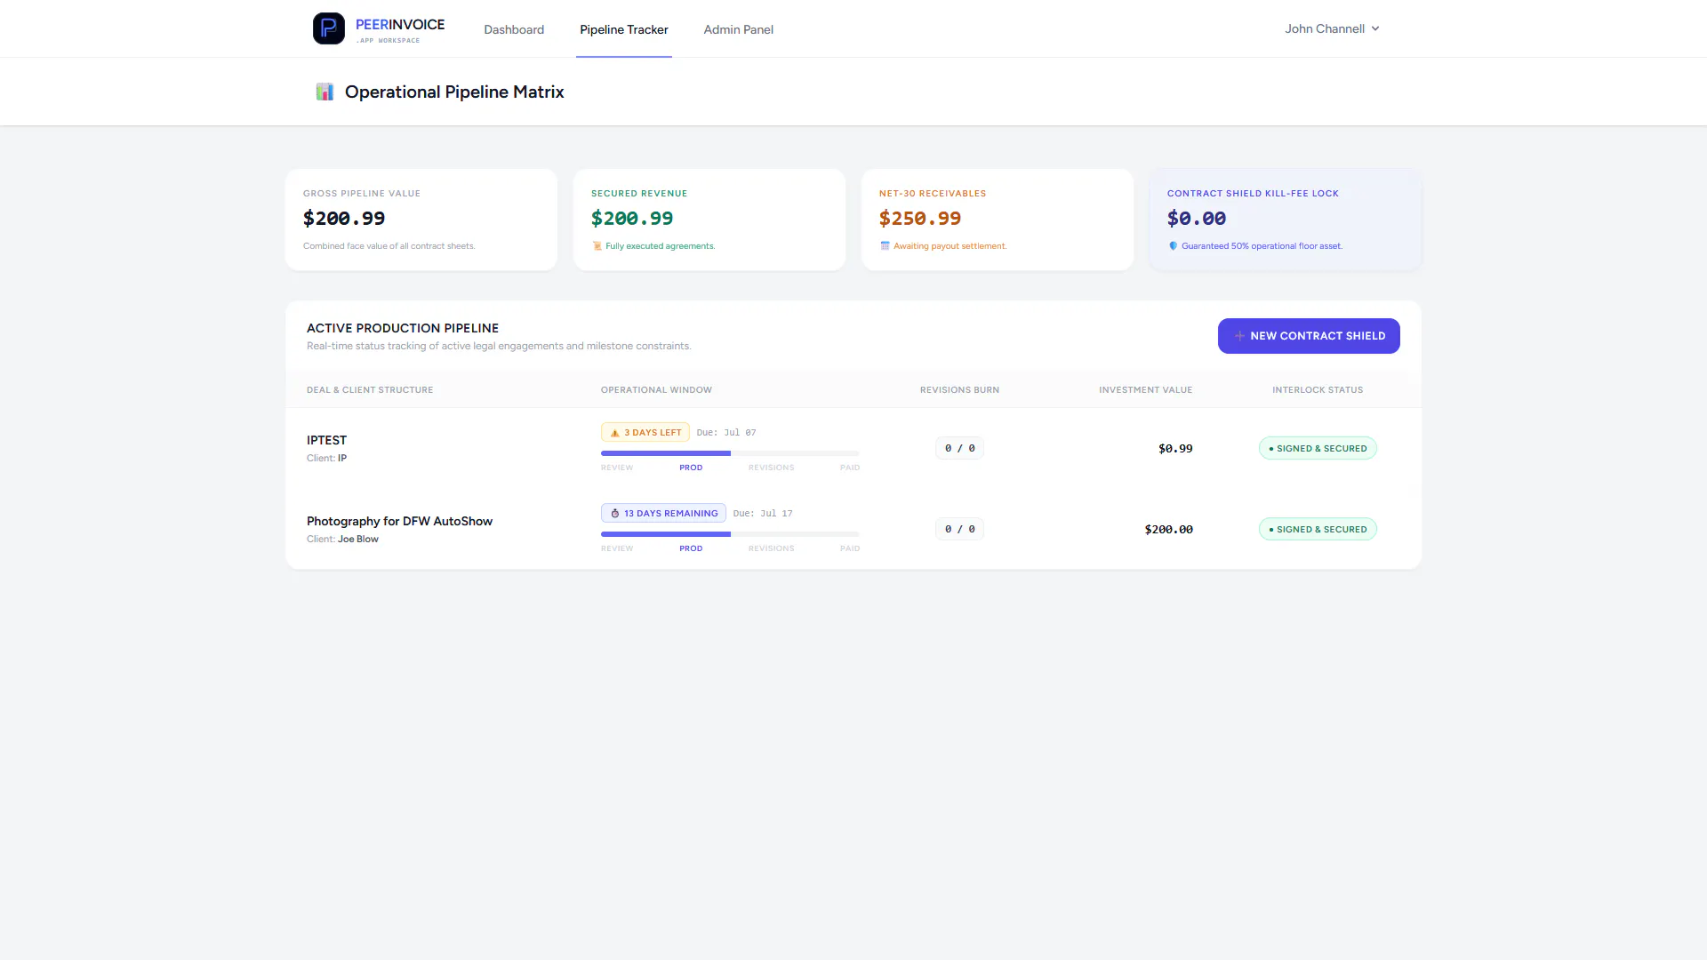Click the Net-30 Receivables card

pyautogui.click(x=998, y=220)
